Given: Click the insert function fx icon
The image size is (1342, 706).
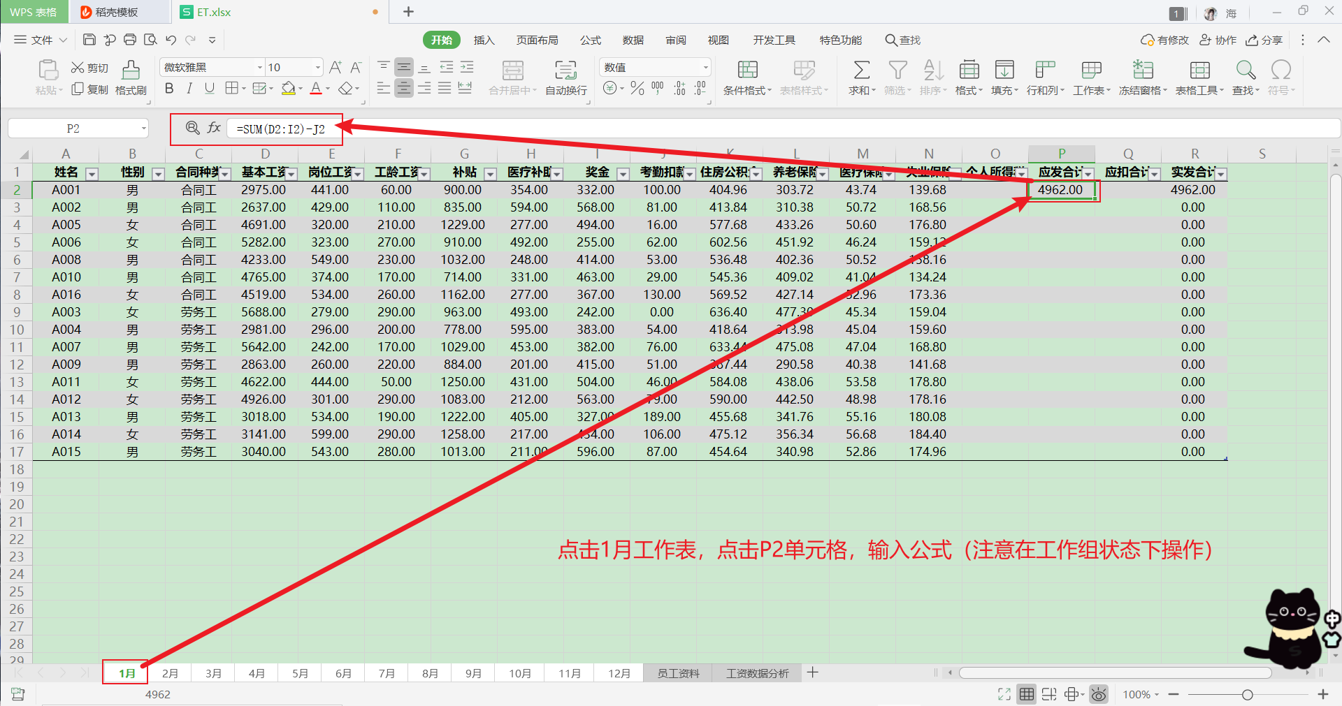Looking at the screenshot, I should click(214, 128).
